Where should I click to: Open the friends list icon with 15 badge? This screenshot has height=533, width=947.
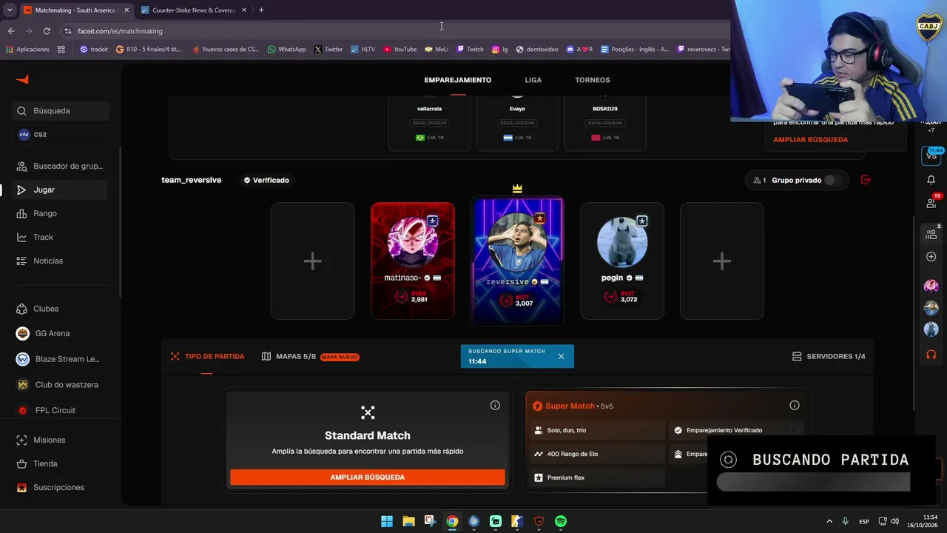[x=931, y=202]
